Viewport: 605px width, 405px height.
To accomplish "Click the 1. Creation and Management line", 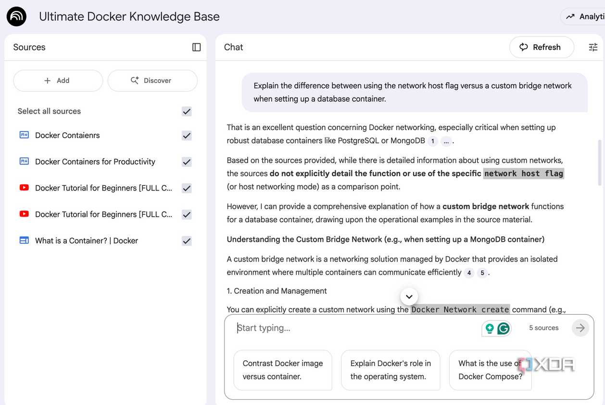I will click(277, 291).
